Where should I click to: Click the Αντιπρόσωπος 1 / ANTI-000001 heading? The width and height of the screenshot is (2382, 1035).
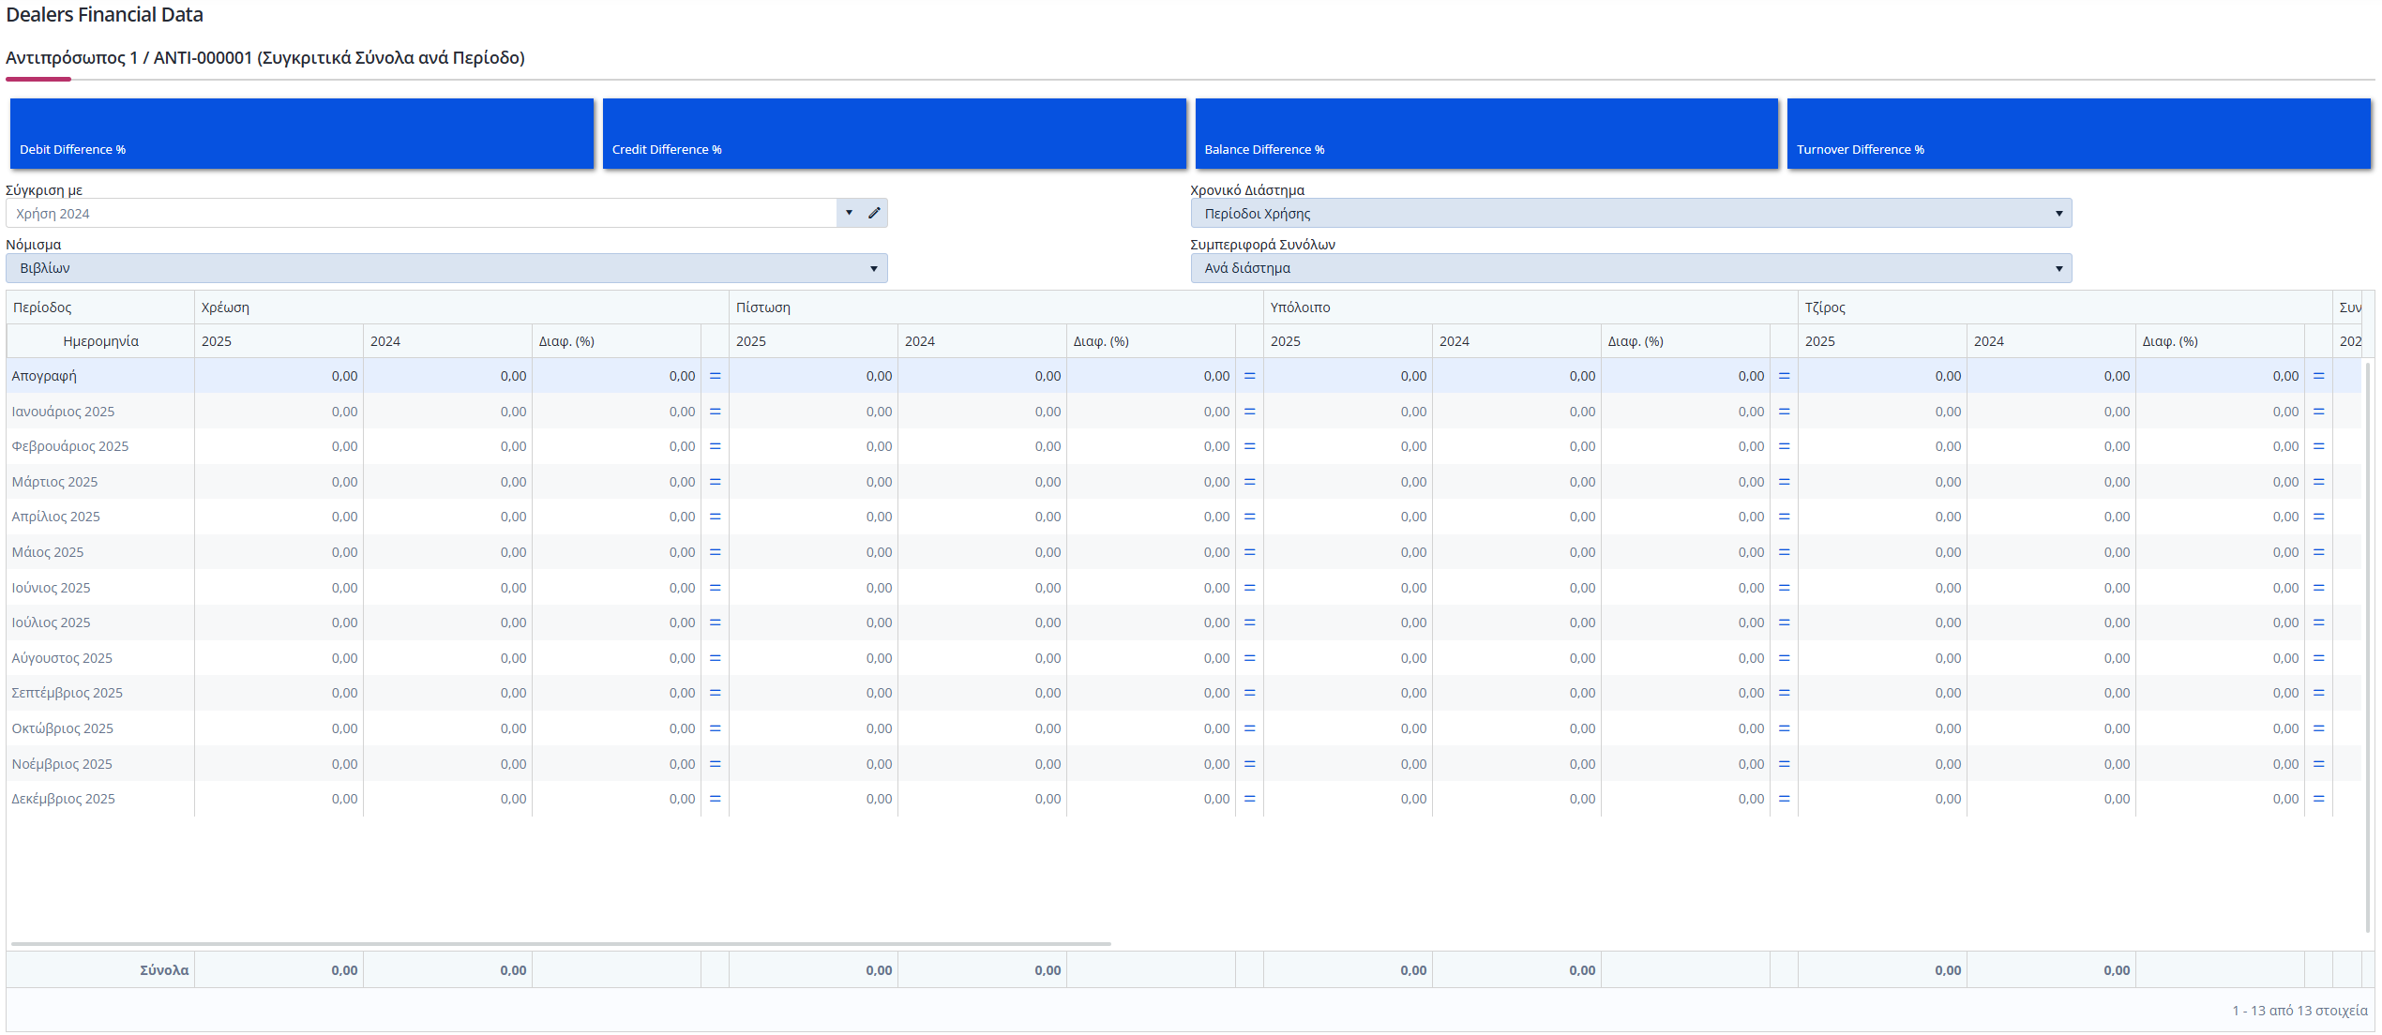pos(265,58)
